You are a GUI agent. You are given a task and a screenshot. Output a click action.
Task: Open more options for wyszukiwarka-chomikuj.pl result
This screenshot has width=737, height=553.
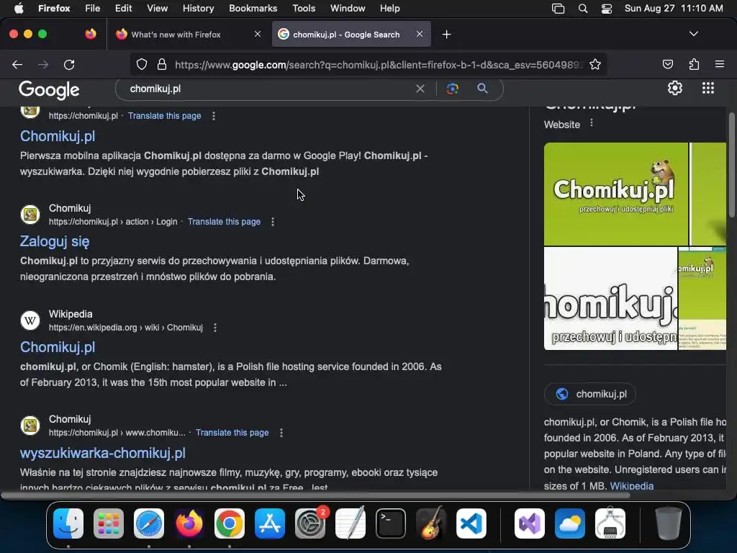coord(281,433)
